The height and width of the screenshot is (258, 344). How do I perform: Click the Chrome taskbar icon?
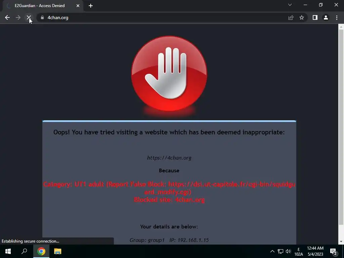[41, 251]
